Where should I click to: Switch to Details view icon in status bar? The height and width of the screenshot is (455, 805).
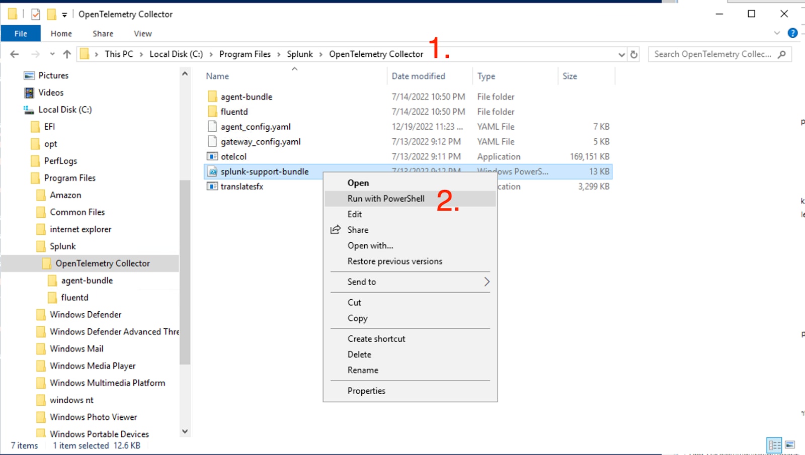coord(775,445)
